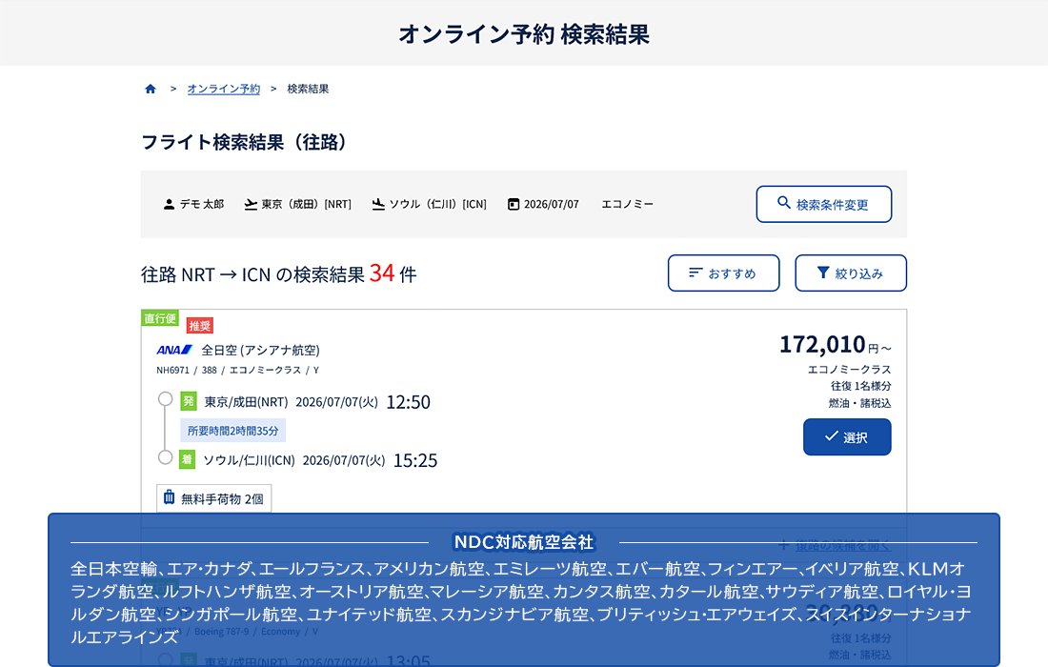Click the 34 件 result count

[x=393, y=273]
